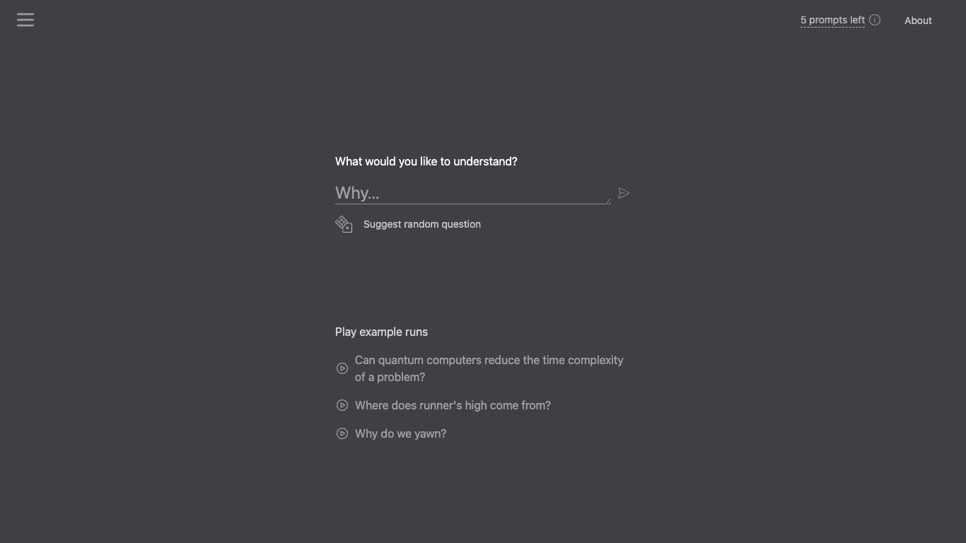The height and width of the screenshot is (543, 966).
Task: Open 'Can quantum computers reduce the time complexity' example
Action: pyautogui.click(x=489, y=368)
